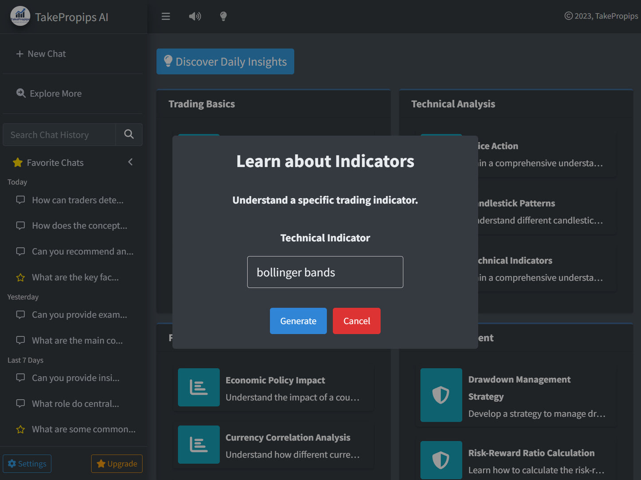Click the search magnifier icon button
Screen dimensions: 641x480
129,134
